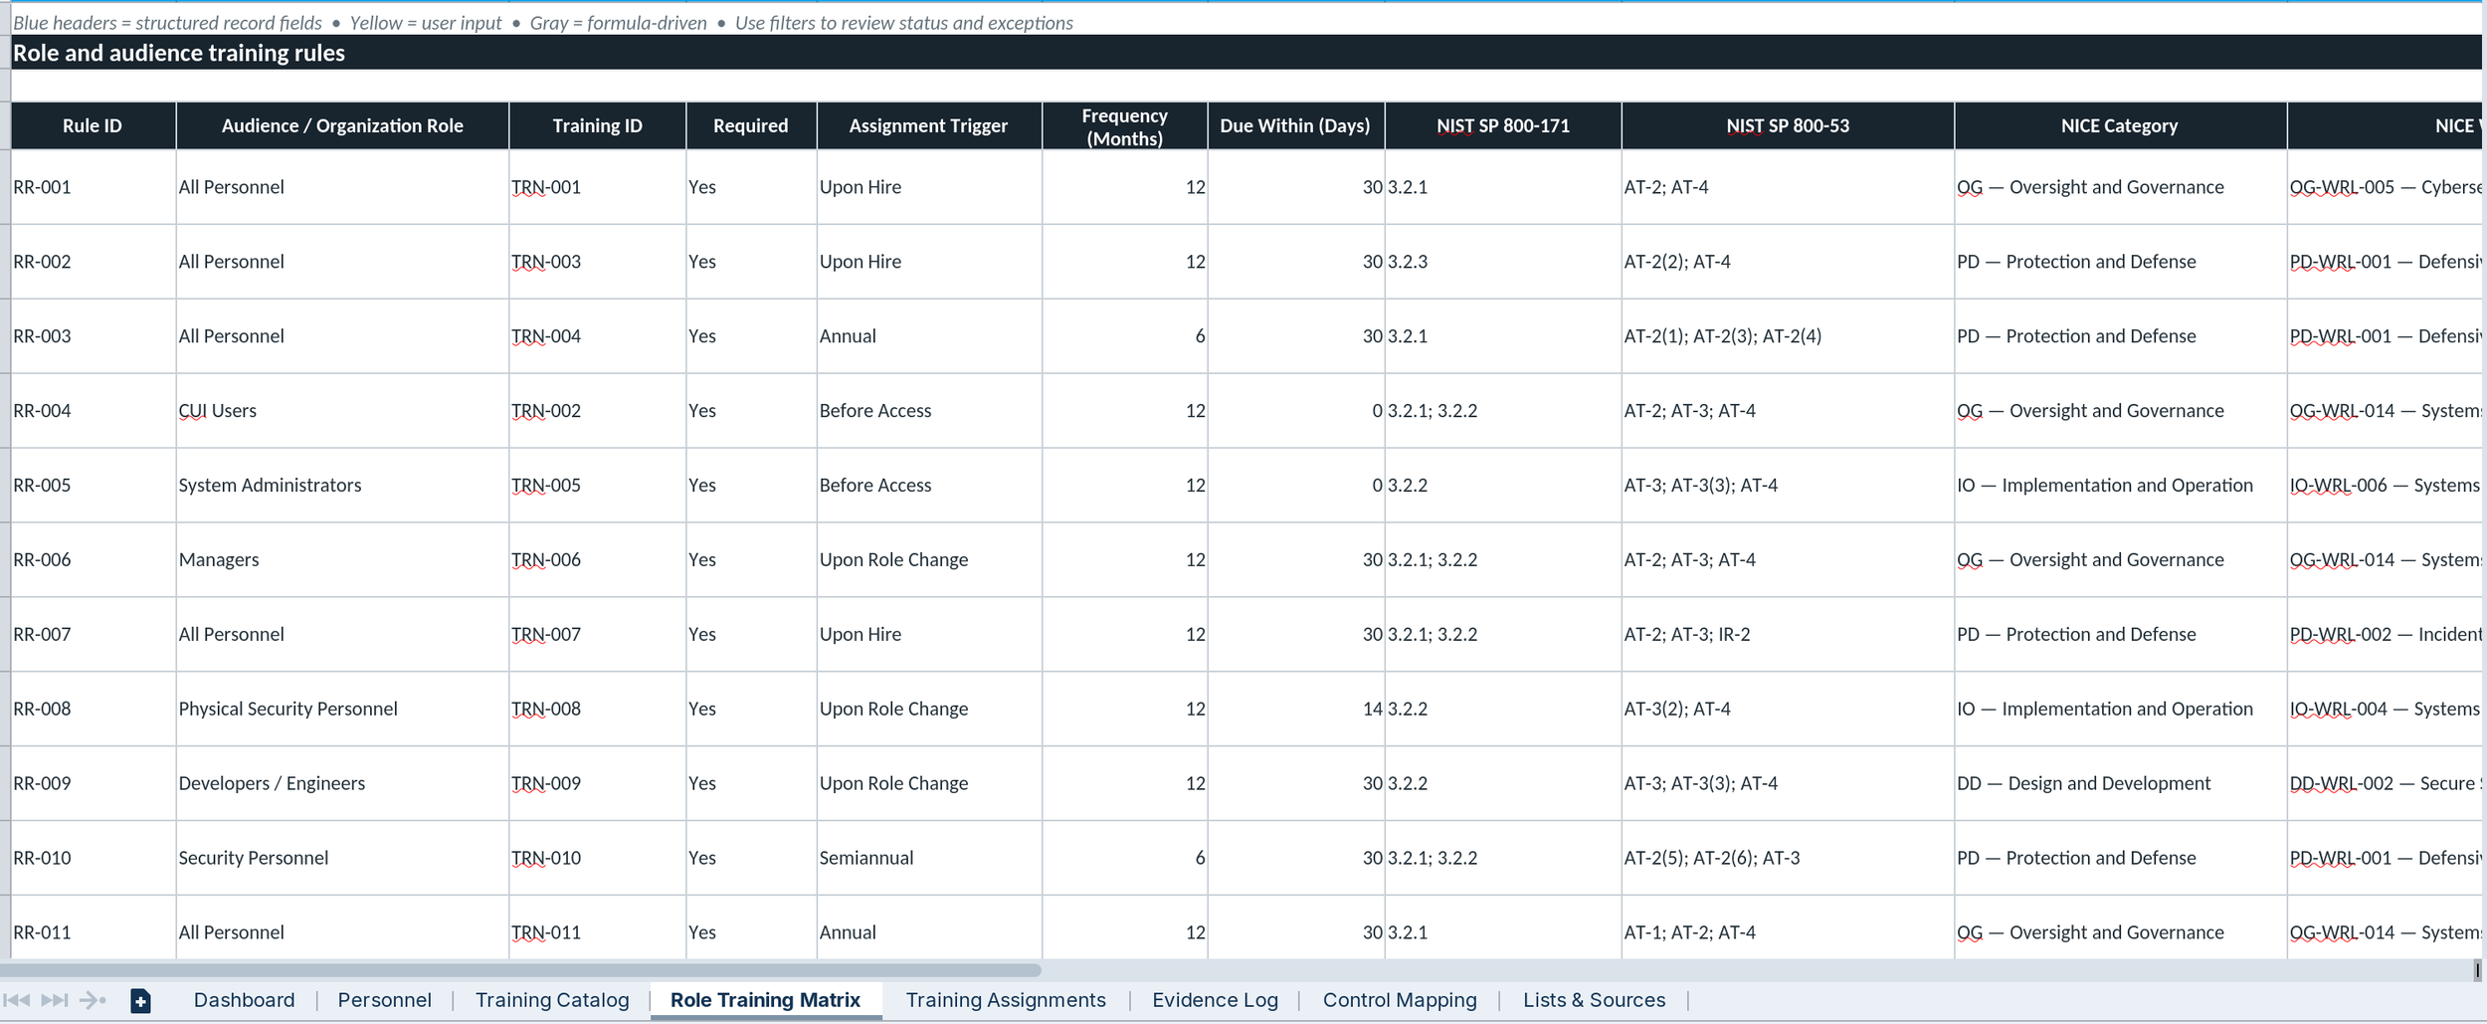
Task: Select DD — Design and Development cell
Action: (x=2120, y=783)
